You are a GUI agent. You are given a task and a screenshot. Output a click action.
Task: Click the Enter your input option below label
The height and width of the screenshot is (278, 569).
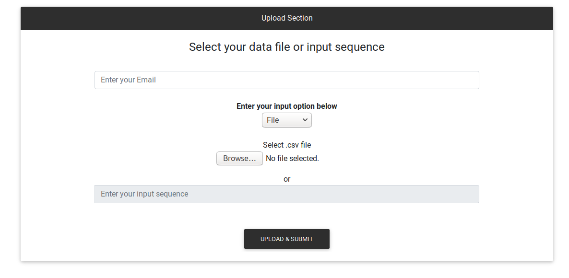pos(286,106)
